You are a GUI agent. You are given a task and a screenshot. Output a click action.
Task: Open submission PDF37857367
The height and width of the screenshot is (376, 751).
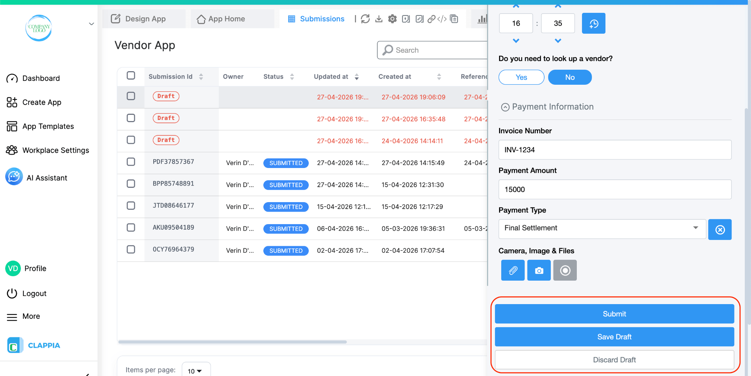coord(173,162)
